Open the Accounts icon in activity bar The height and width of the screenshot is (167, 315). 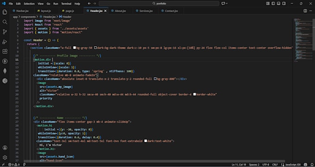click(5, 148)
